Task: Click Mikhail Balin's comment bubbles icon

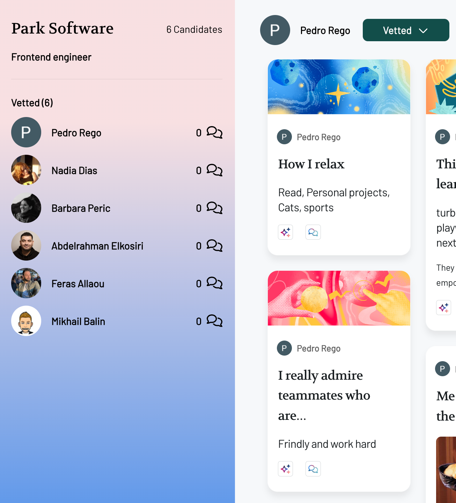Action: pos(214,321)
